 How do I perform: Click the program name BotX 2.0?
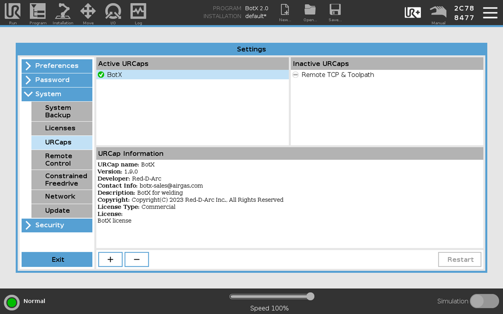point(257,8)
